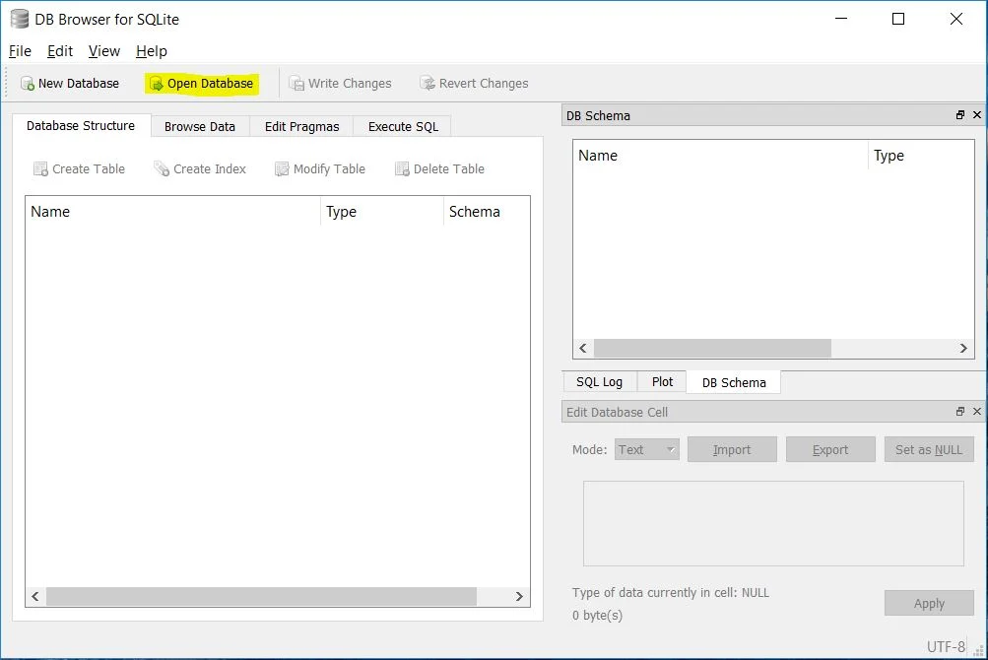The height and width of the screenshot is (660, 988).
Task: Switch to the Browse Data tab
Action: coord(200,127)
